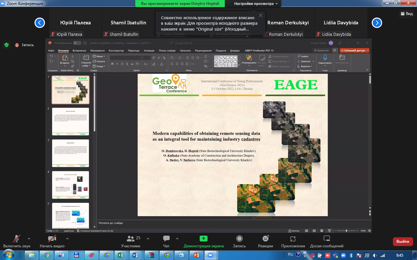
Task: Click the Знайти find button
Action: tap(303, 56)
